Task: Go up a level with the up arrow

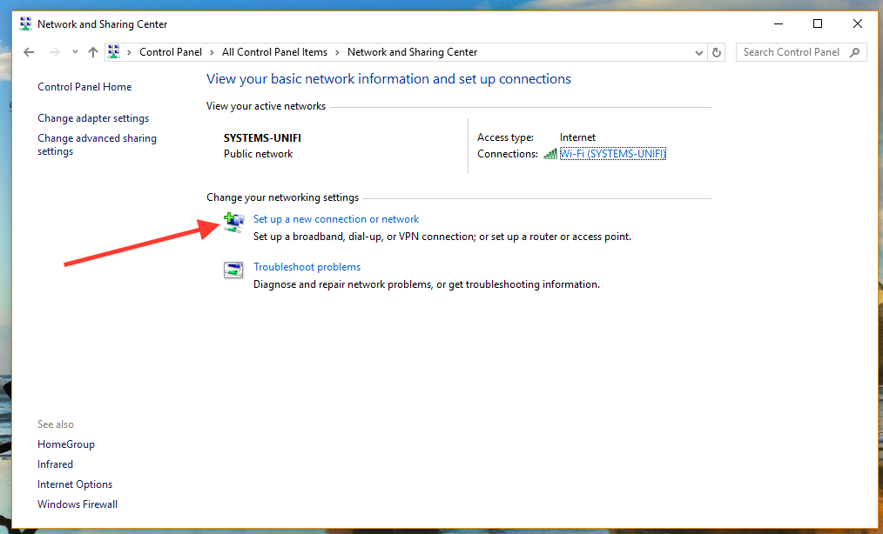Action: (93, 51)
